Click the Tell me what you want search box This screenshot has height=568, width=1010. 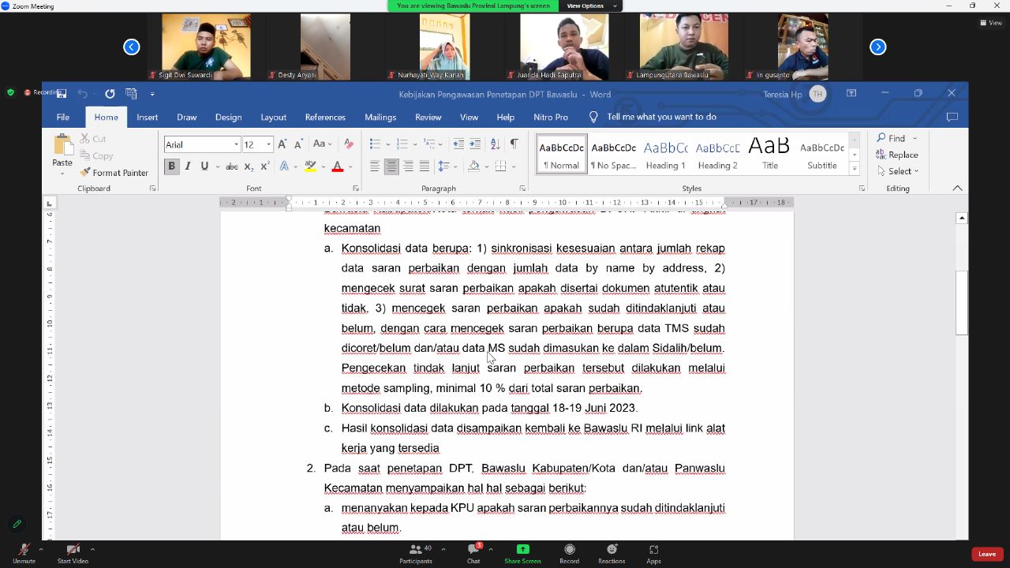click(x=661, y=117)
